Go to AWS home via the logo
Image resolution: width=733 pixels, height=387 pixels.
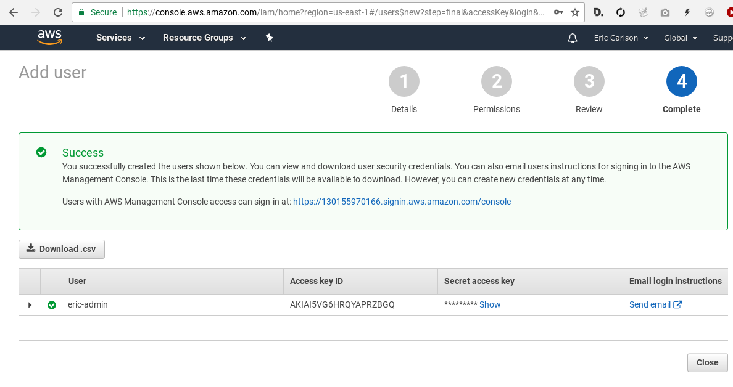[x=49, y=38]
